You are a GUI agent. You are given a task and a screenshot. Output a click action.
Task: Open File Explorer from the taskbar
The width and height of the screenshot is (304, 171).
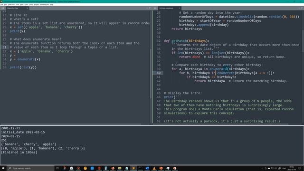click(120, 168)
